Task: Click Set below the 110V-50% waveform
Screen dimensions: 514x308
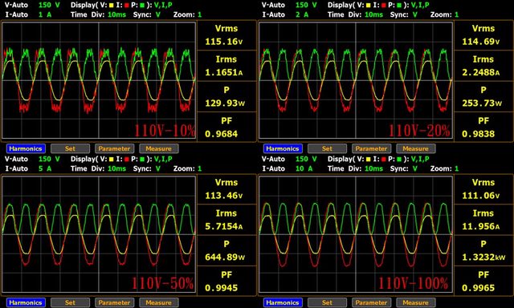Action: click(x=70, y=302)
